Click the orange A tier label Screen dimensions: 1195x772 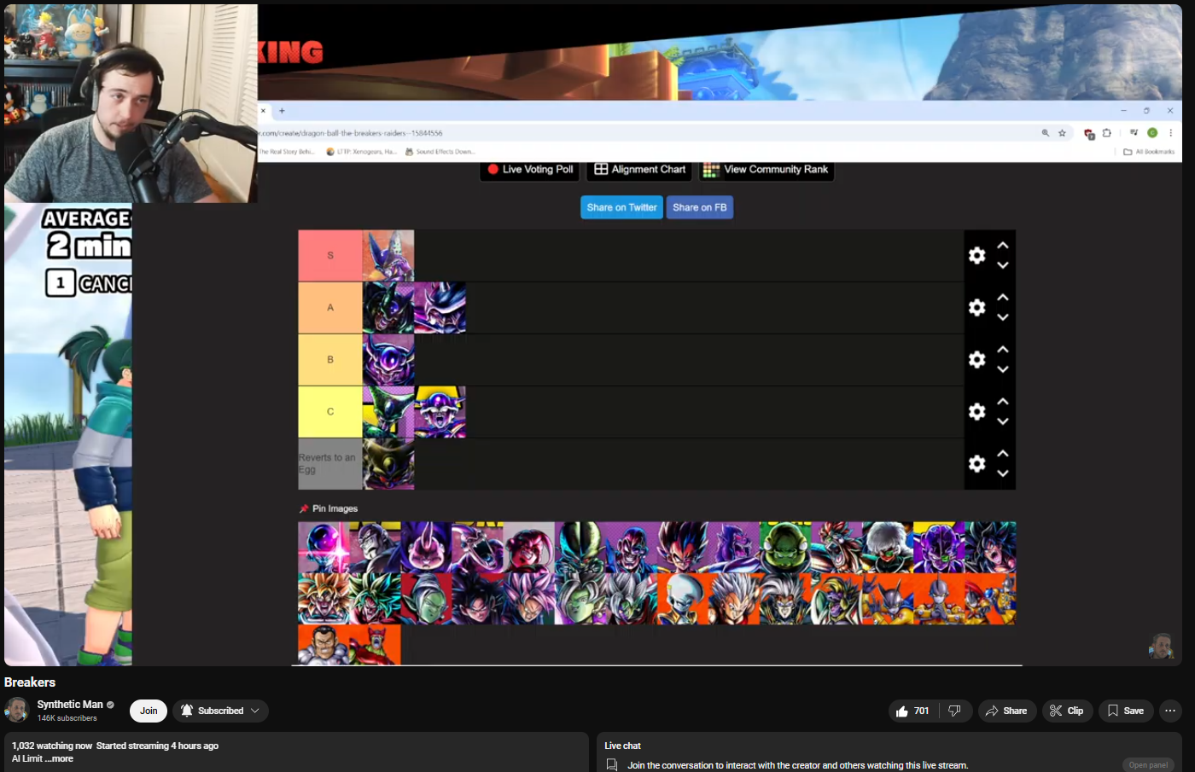pyautogui.click(x=330, y=307)
